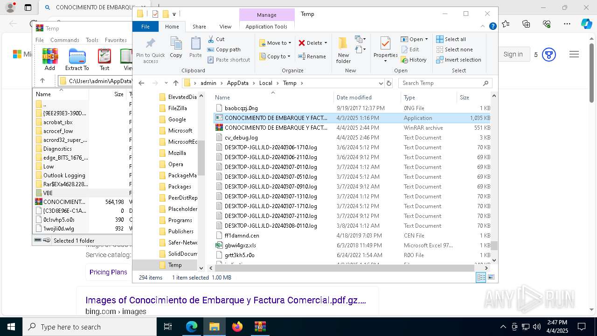Image resolution: width=597 pixels, height=336 pixels.
Task: Click the Back arrow in Explorer
Action: (x=141, y=83)
